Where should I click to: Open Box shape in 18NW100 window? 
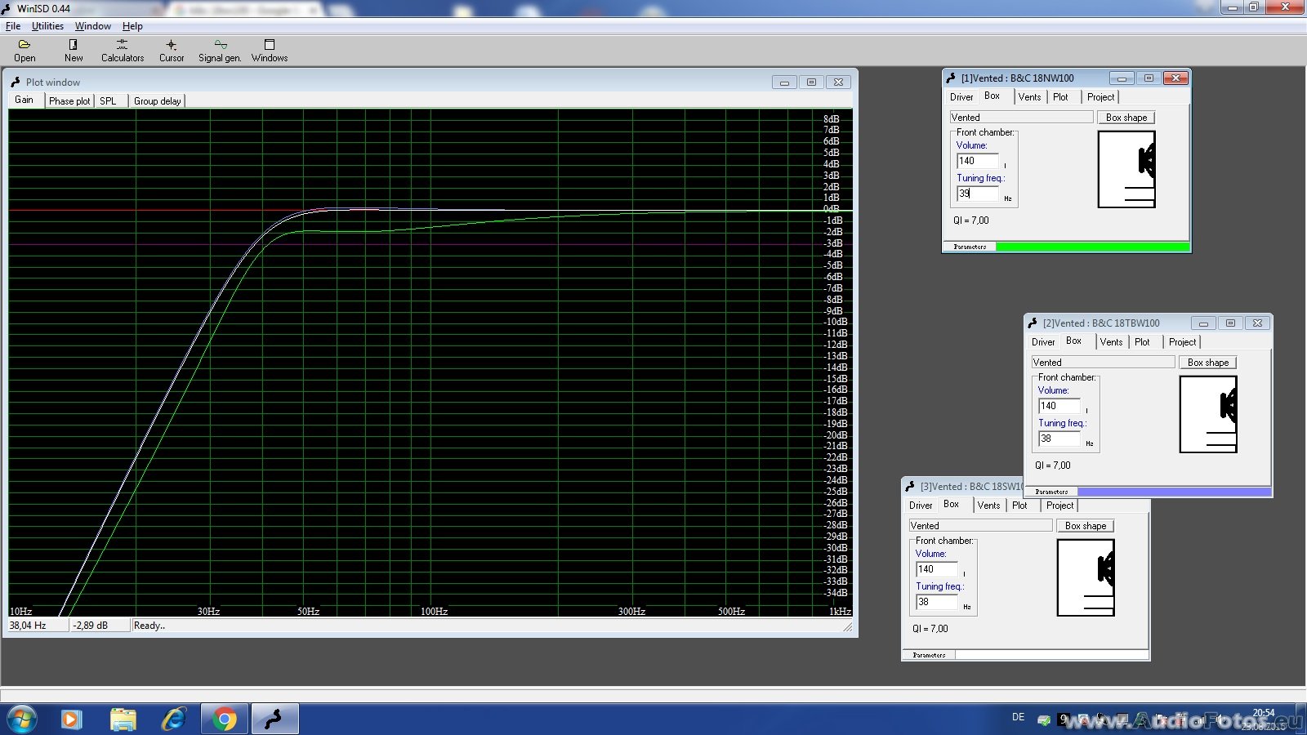pyautogui.click(x=1126, y=118)
